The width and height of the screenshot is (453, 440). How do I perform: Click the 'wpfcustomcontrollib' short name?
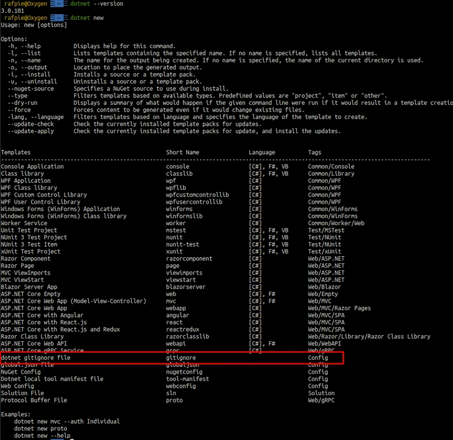tap(197, 195)
